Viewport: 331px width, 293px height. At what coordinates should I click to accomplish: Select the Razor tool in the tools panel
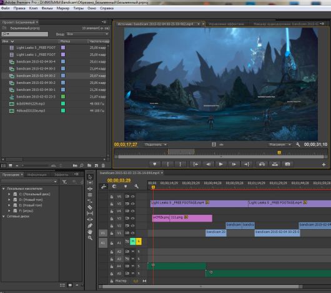click(x=90, y=207)
